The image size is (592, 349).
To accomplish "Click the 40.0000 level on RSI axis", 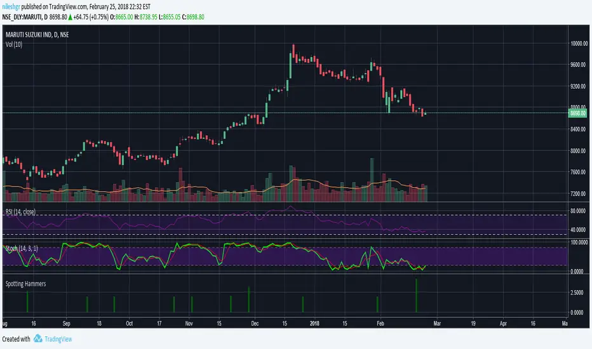I will coord(579,230).
